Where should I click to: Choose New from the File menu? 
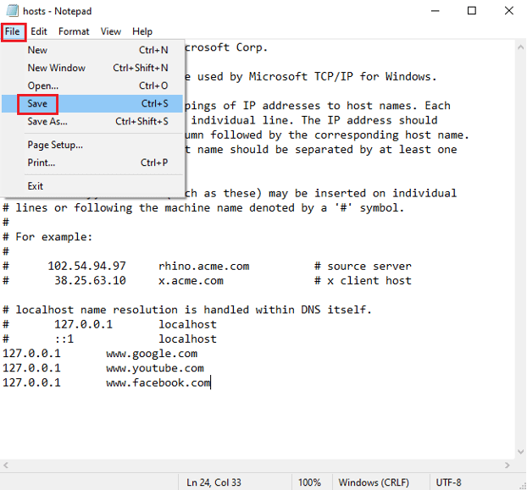click(37, 50)
